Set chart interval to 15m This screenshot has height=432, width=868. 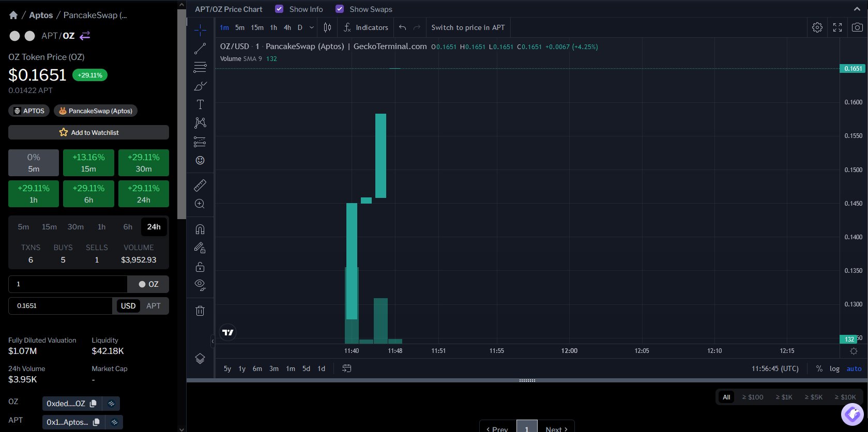[x=257, y=27]
